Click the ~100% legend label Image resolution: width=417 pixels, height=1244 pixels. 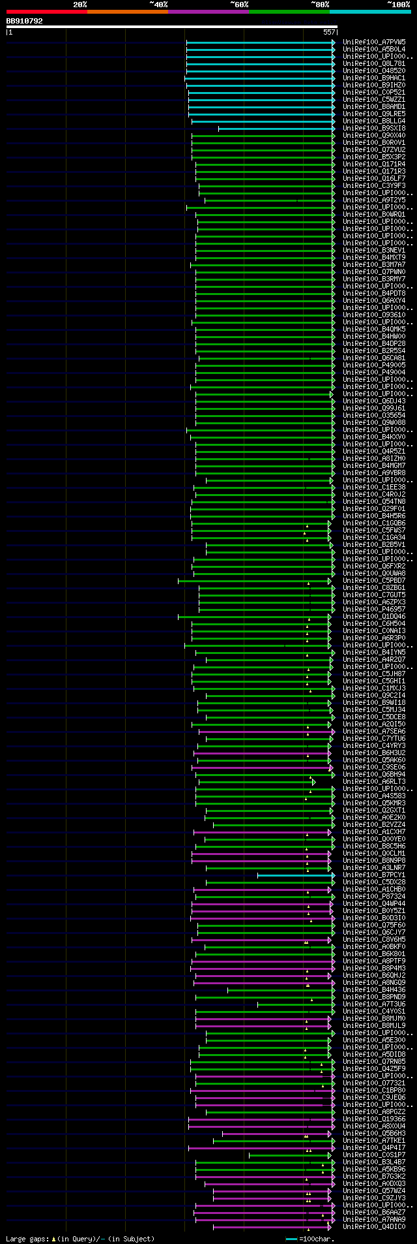click(398, 5)
